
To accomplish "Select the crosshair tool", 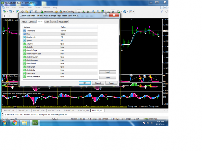I will [x=9, y=16].
